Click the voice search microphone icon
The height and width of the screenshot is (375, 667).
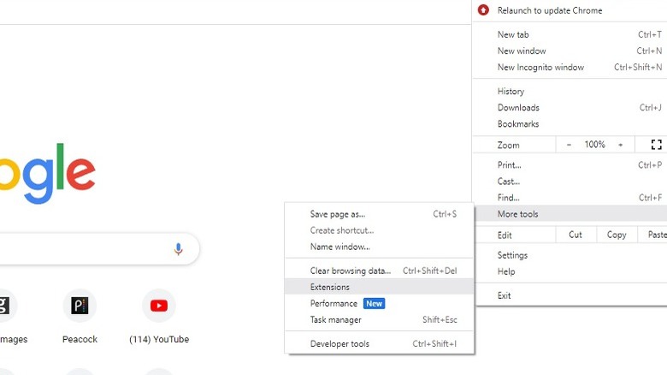click(178, 249)
